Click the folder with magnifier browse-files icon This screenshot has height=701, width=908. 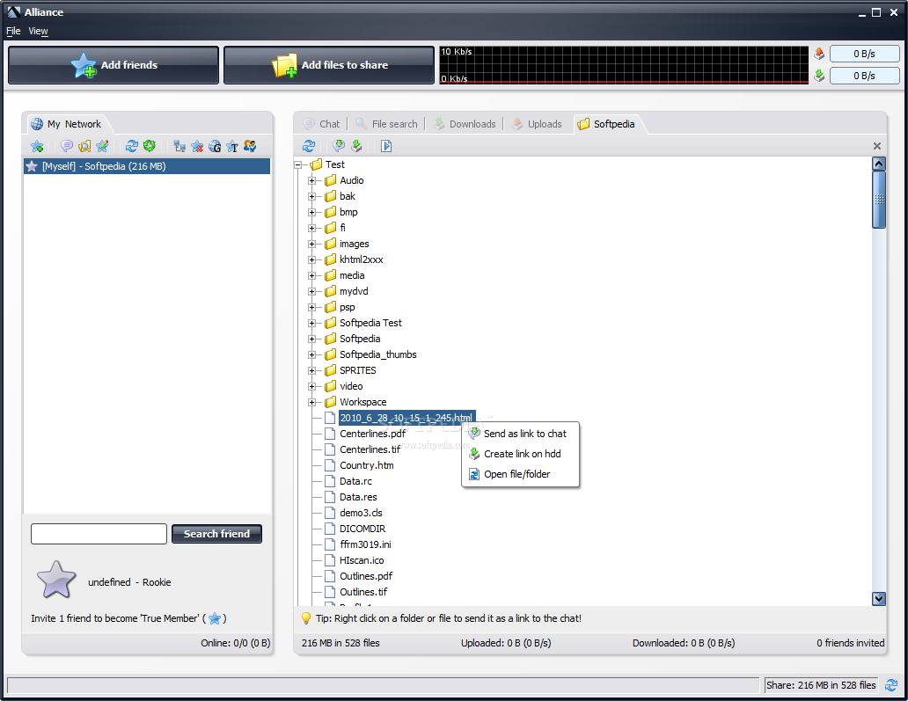pos(84,146)
